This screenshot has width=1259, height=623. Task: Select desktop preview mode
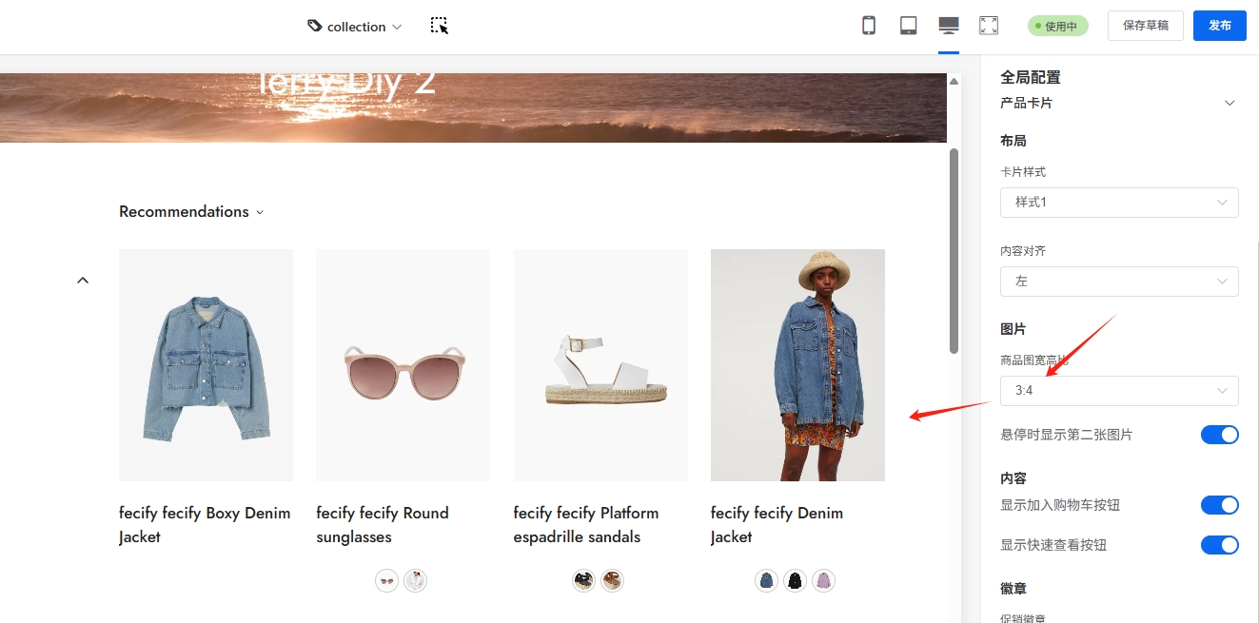(x=948, y=26)
